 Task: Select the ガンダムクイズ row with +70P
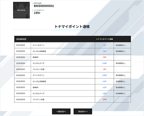point(73,93)
